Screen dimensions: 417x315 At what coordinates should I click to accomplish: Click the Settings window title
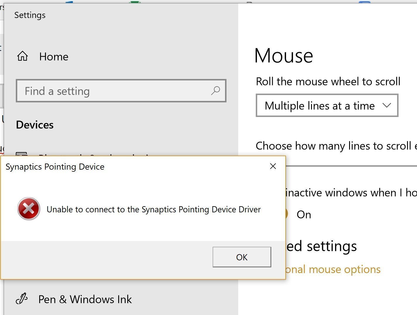[x=30, y=15]
